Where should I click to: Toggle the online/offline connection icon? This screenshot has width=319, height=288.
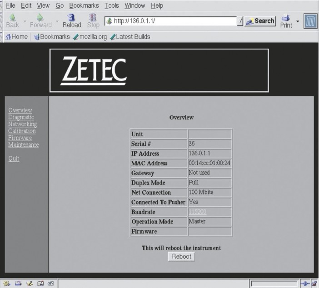click(x=304, y=284)
